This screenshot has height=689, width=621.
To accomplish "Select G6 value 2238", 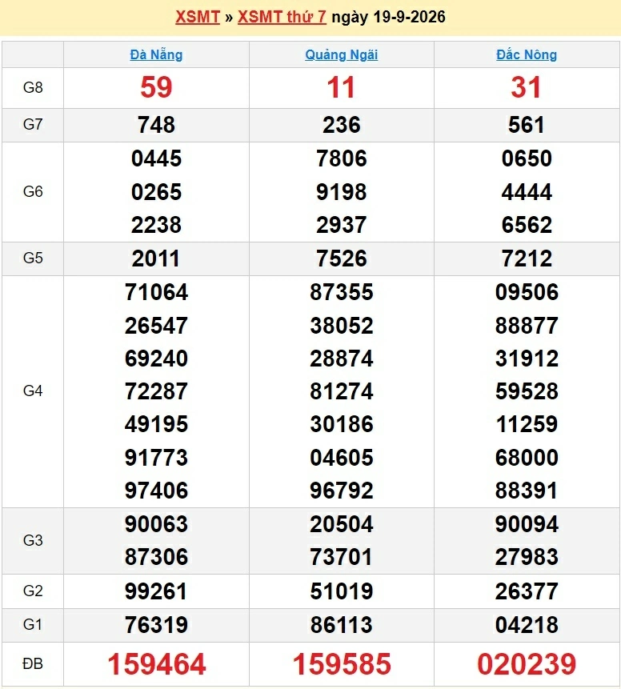I will (157, 225).
